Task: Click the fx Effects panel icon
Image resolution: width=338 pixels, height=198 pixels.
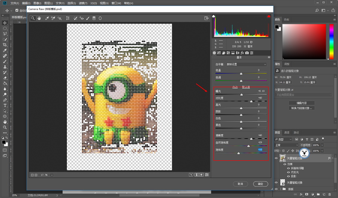Action: (242, 53)
